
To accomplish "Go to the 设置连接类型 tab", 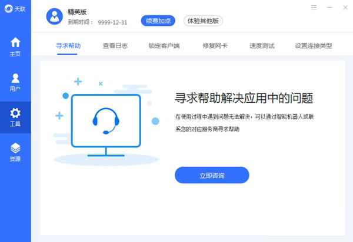I will point(314,45).
